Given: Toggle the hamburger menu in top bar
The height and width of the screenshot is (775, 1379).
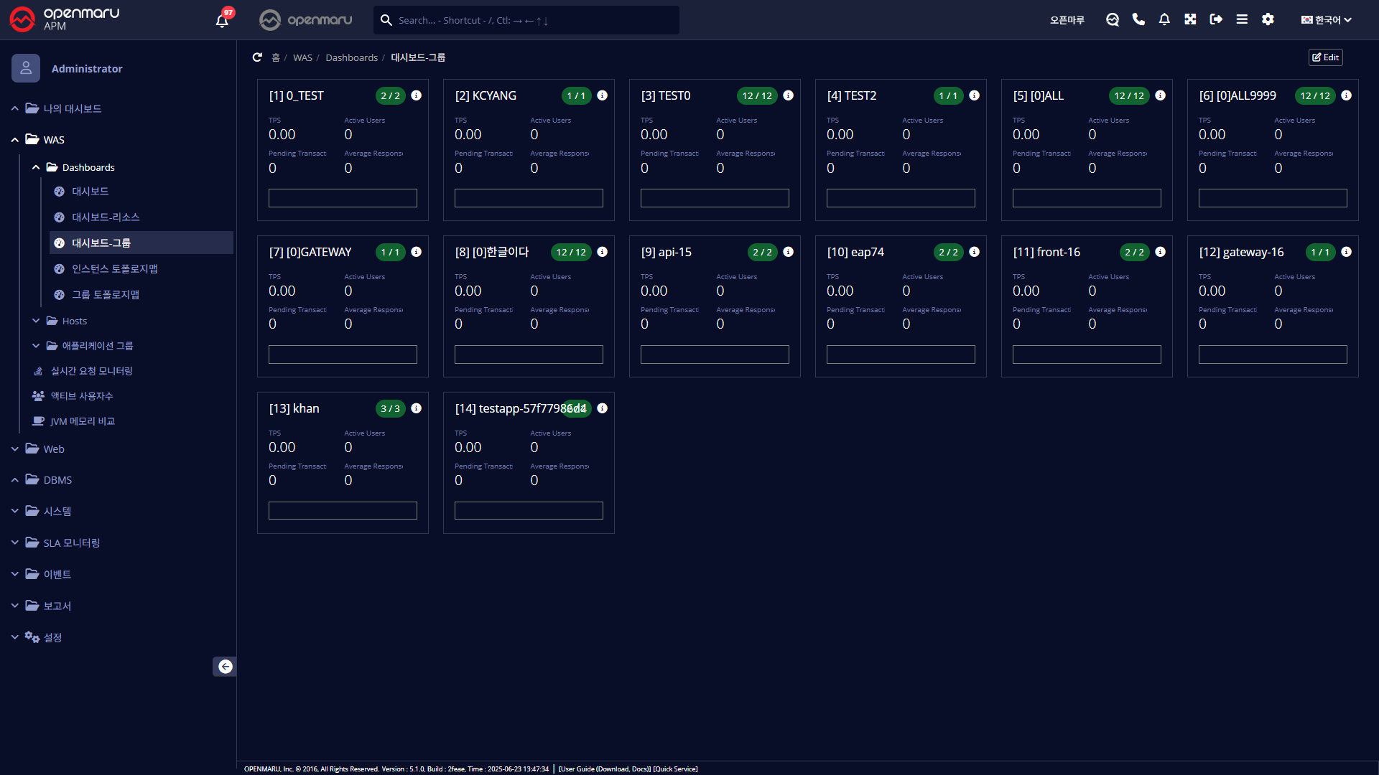Looking at the screenshot, I should pos(1242,19).
